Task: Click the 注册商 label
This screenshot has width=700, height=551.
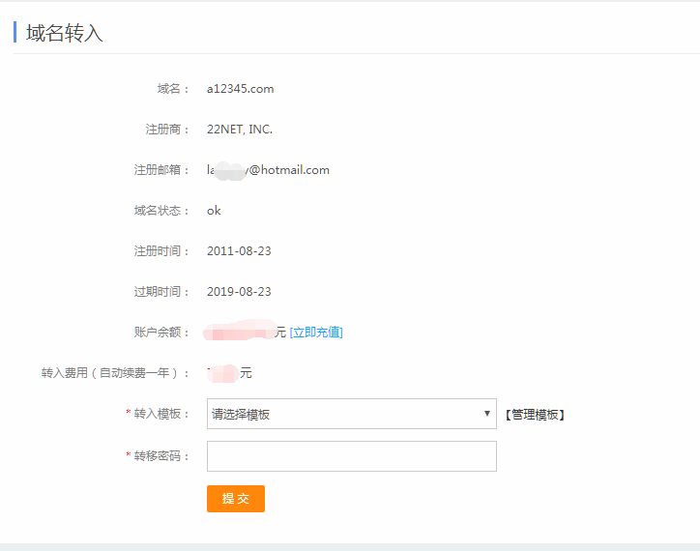Action: [x=173, y=130]
